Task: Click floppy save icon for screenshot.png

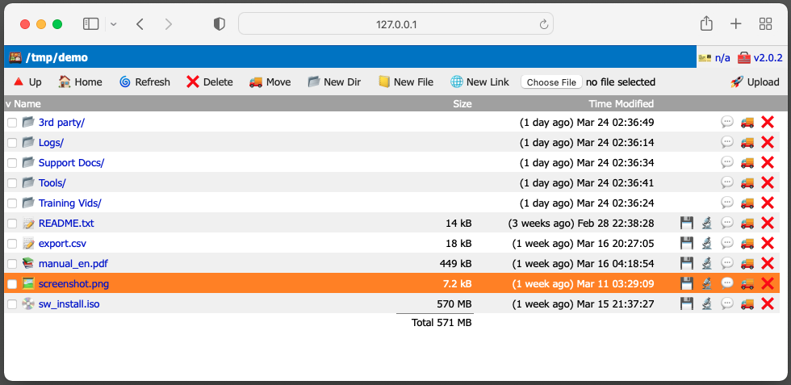Action: tap(687, 283)
